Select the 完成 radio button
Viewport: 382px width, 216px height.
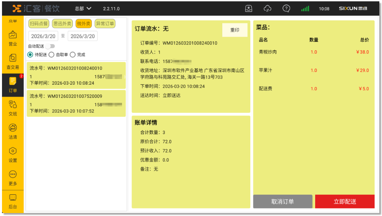73,55
